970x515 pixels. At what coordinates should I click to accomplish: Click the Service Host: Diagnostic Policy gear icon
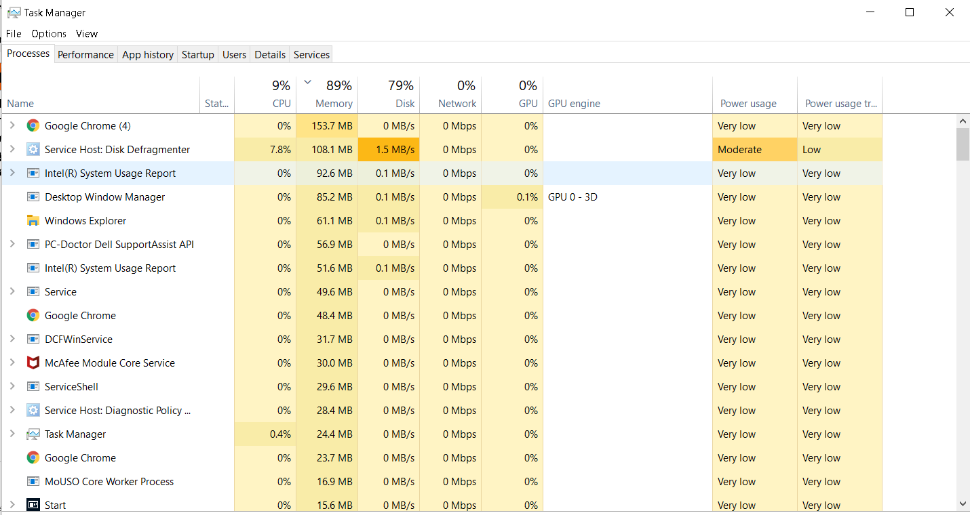click(33, 410)
